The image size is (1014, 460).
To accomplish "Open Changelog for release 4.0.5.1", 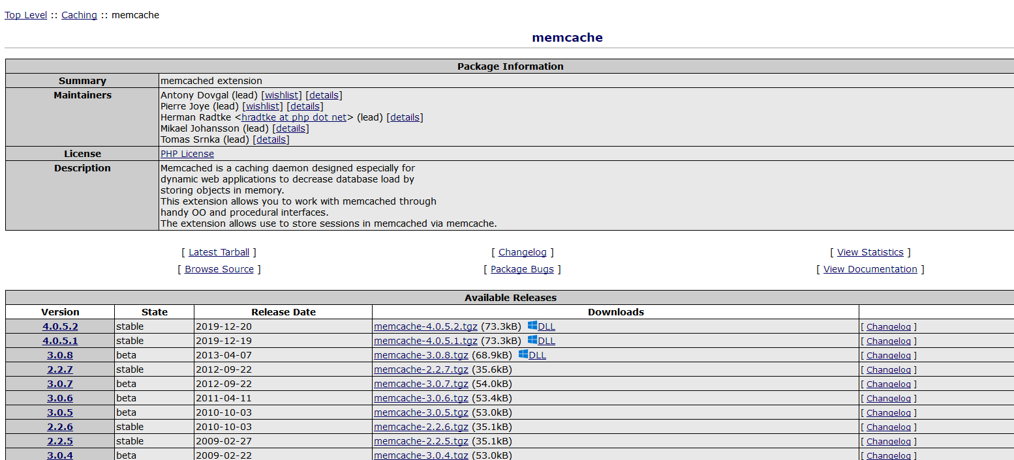I will pyautogui.click(x=889, y=341).
